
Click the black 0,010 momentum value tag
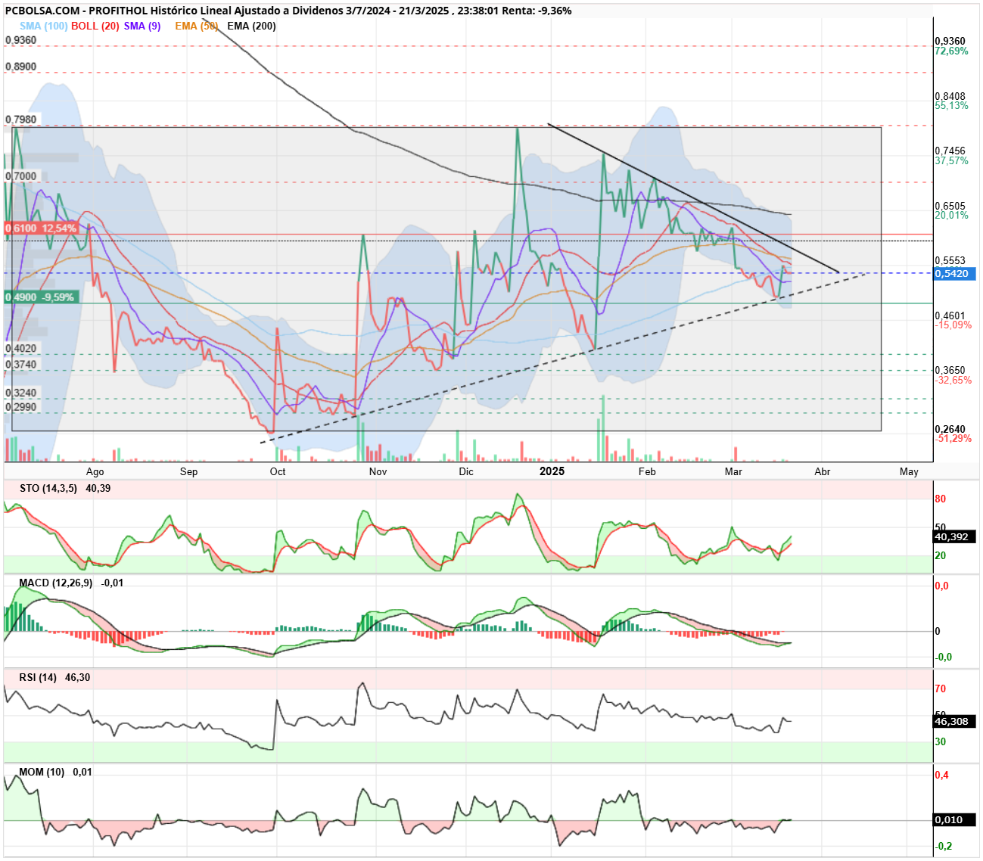point(954,820)
